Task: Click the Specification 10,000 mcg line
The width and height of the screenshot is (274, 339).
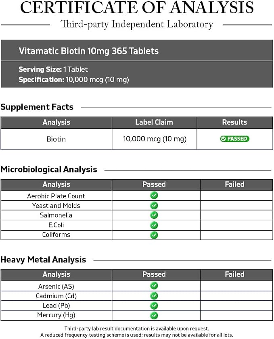Action: (x=73, y=80)
